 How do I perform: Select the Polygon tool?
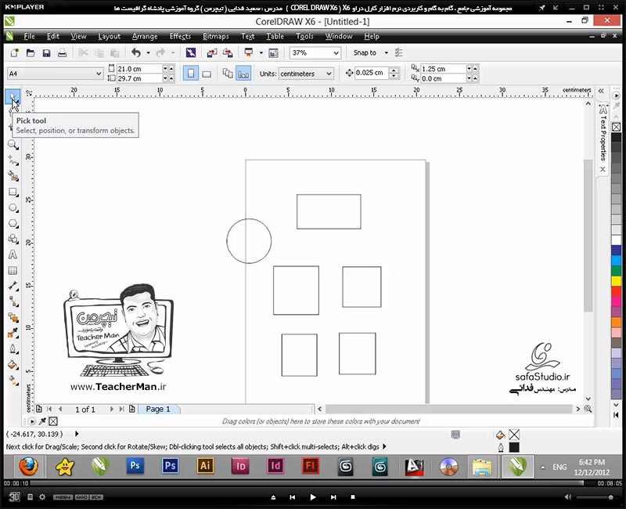point(13,223)
